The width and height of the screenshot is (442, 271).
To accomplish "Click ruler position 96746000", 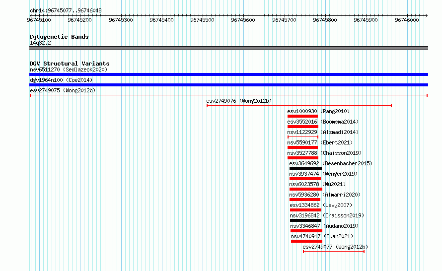I will 407,20.
